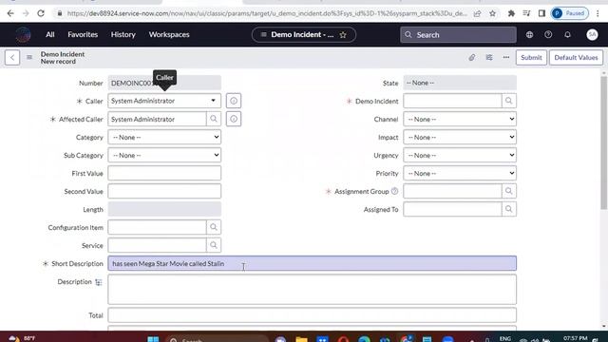View Affected Caller record info icon
The height and width of the screenshot is (342, 608).
pyautogui.click(x=234, y=119)
